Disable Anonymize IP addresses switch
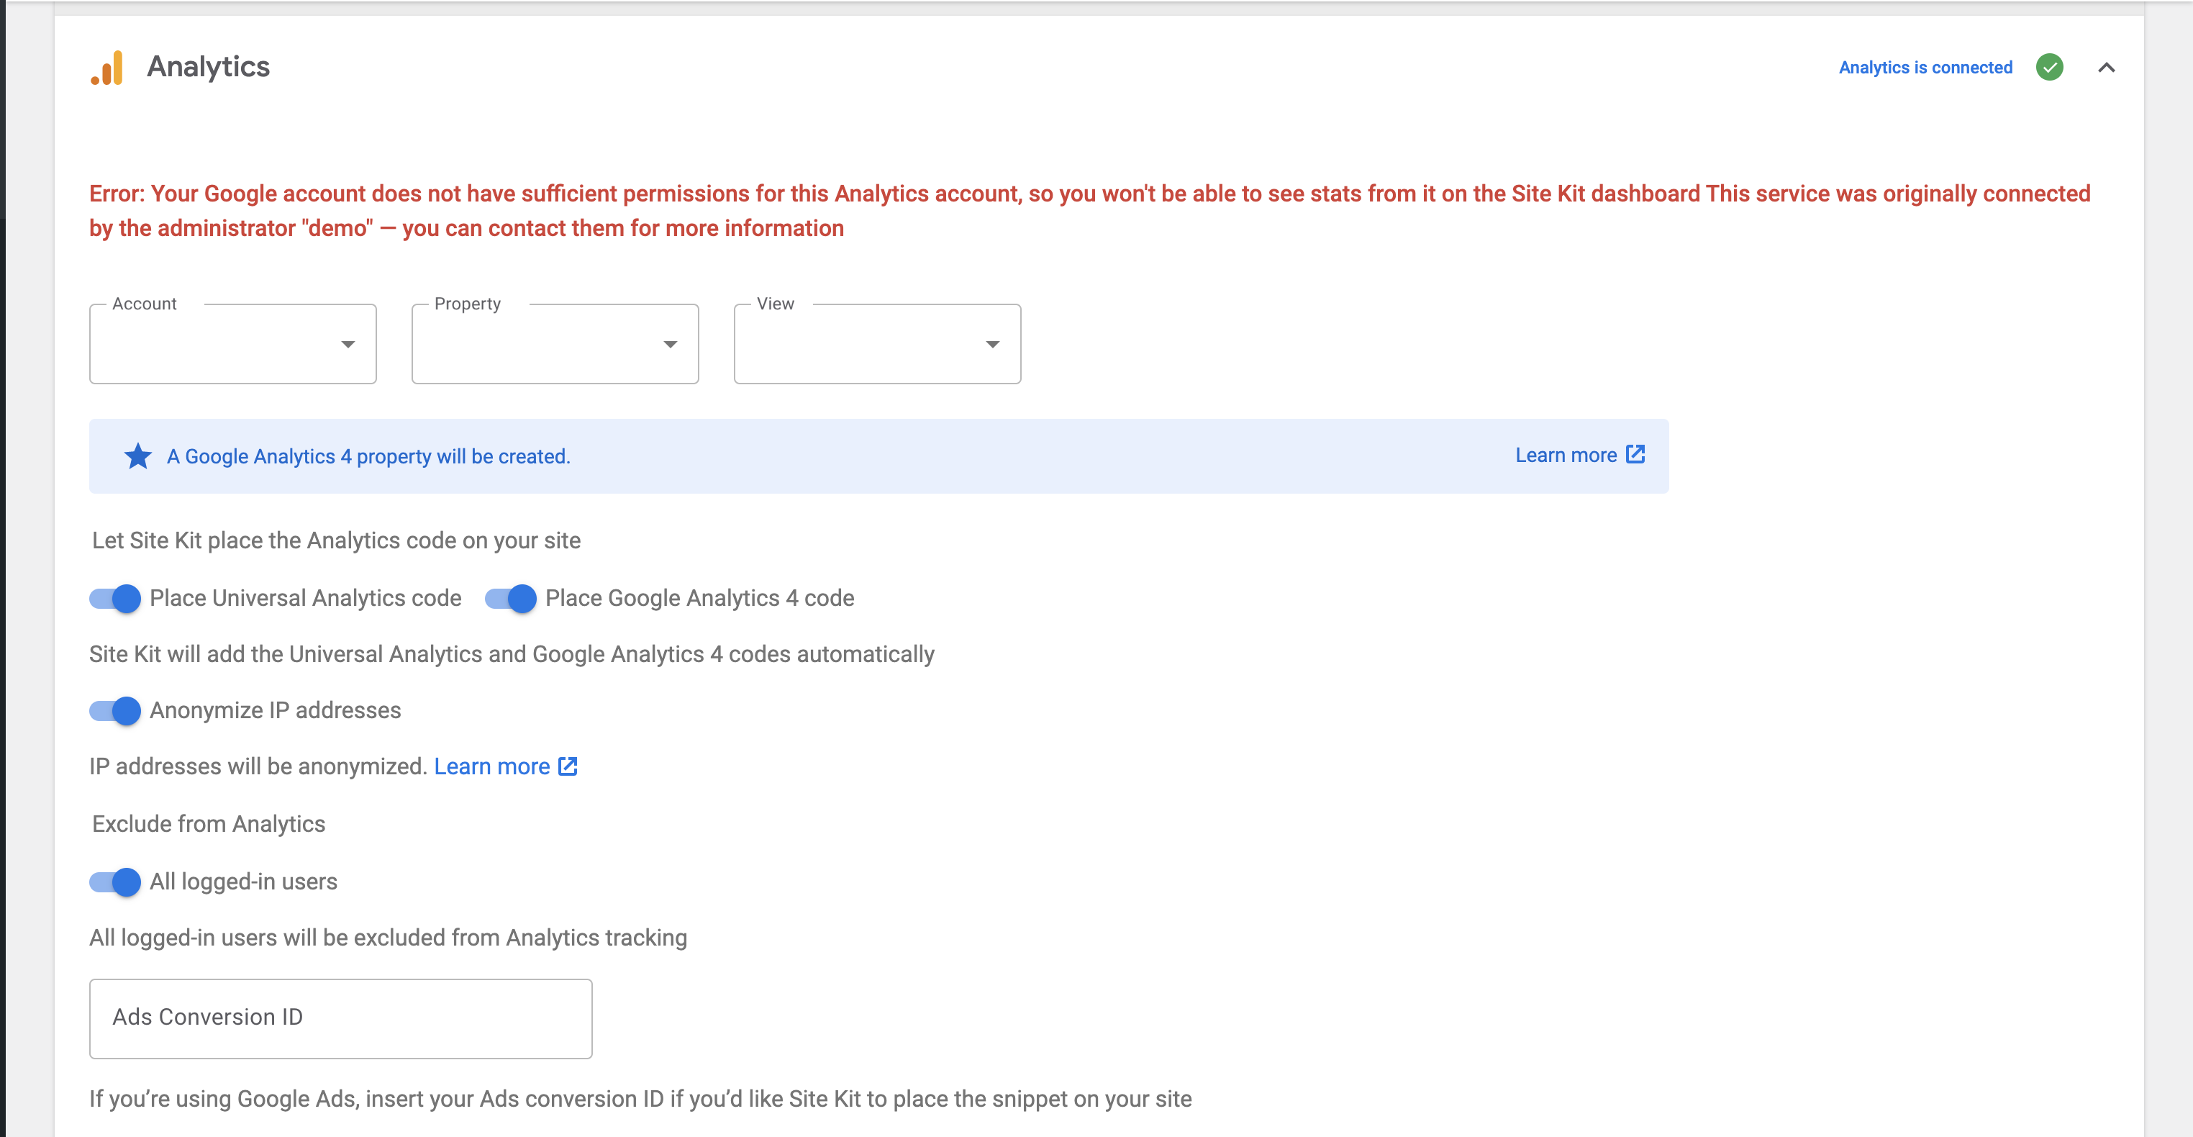The width and height of the screenshot is (2193, 1137). point(115,710)
